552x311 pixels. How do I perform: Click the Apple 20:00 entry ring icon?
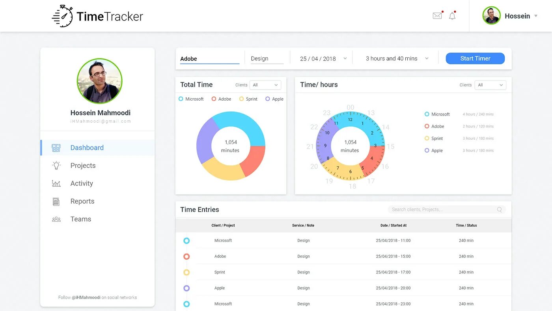pyautogui.click(x=186, y=288)
